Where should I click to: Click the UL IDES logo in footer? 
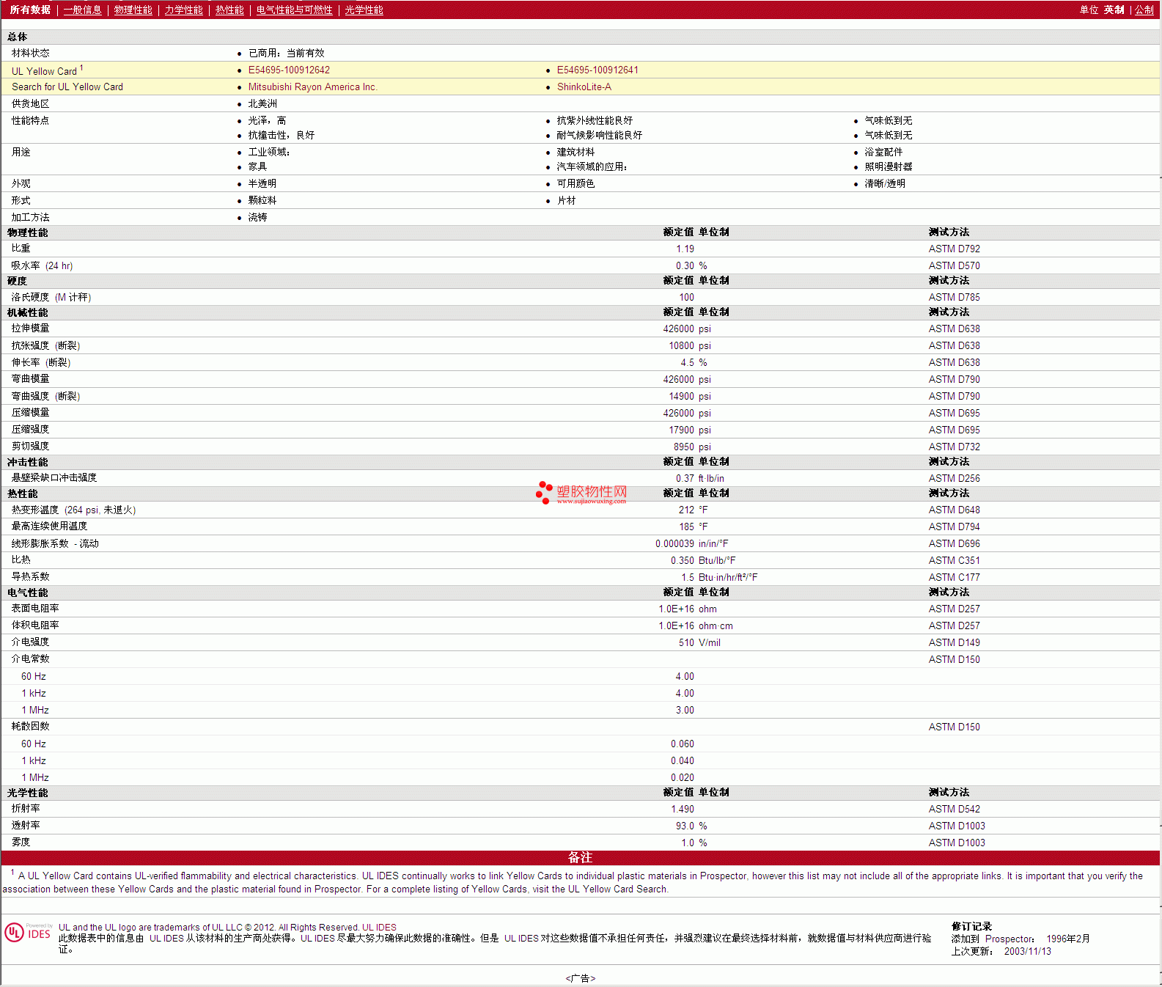(x=28, y=932)
